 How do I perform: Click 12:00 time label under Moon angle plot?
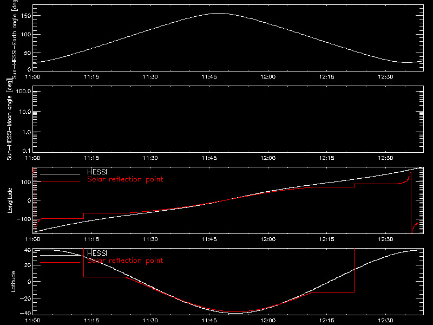(268, 158)
